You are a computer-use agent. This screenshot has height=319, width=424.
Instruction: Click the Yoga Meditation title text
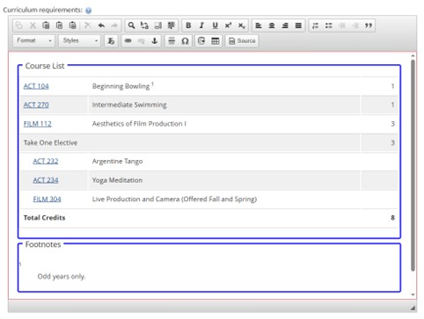point(117,180)
